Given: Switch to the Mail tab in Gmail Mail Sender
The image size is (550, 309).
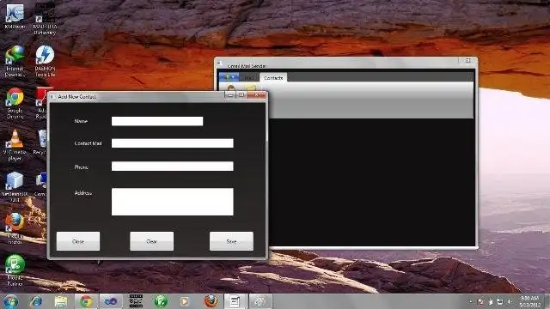Looking at the screenshot, I should [x=249, y=78].
